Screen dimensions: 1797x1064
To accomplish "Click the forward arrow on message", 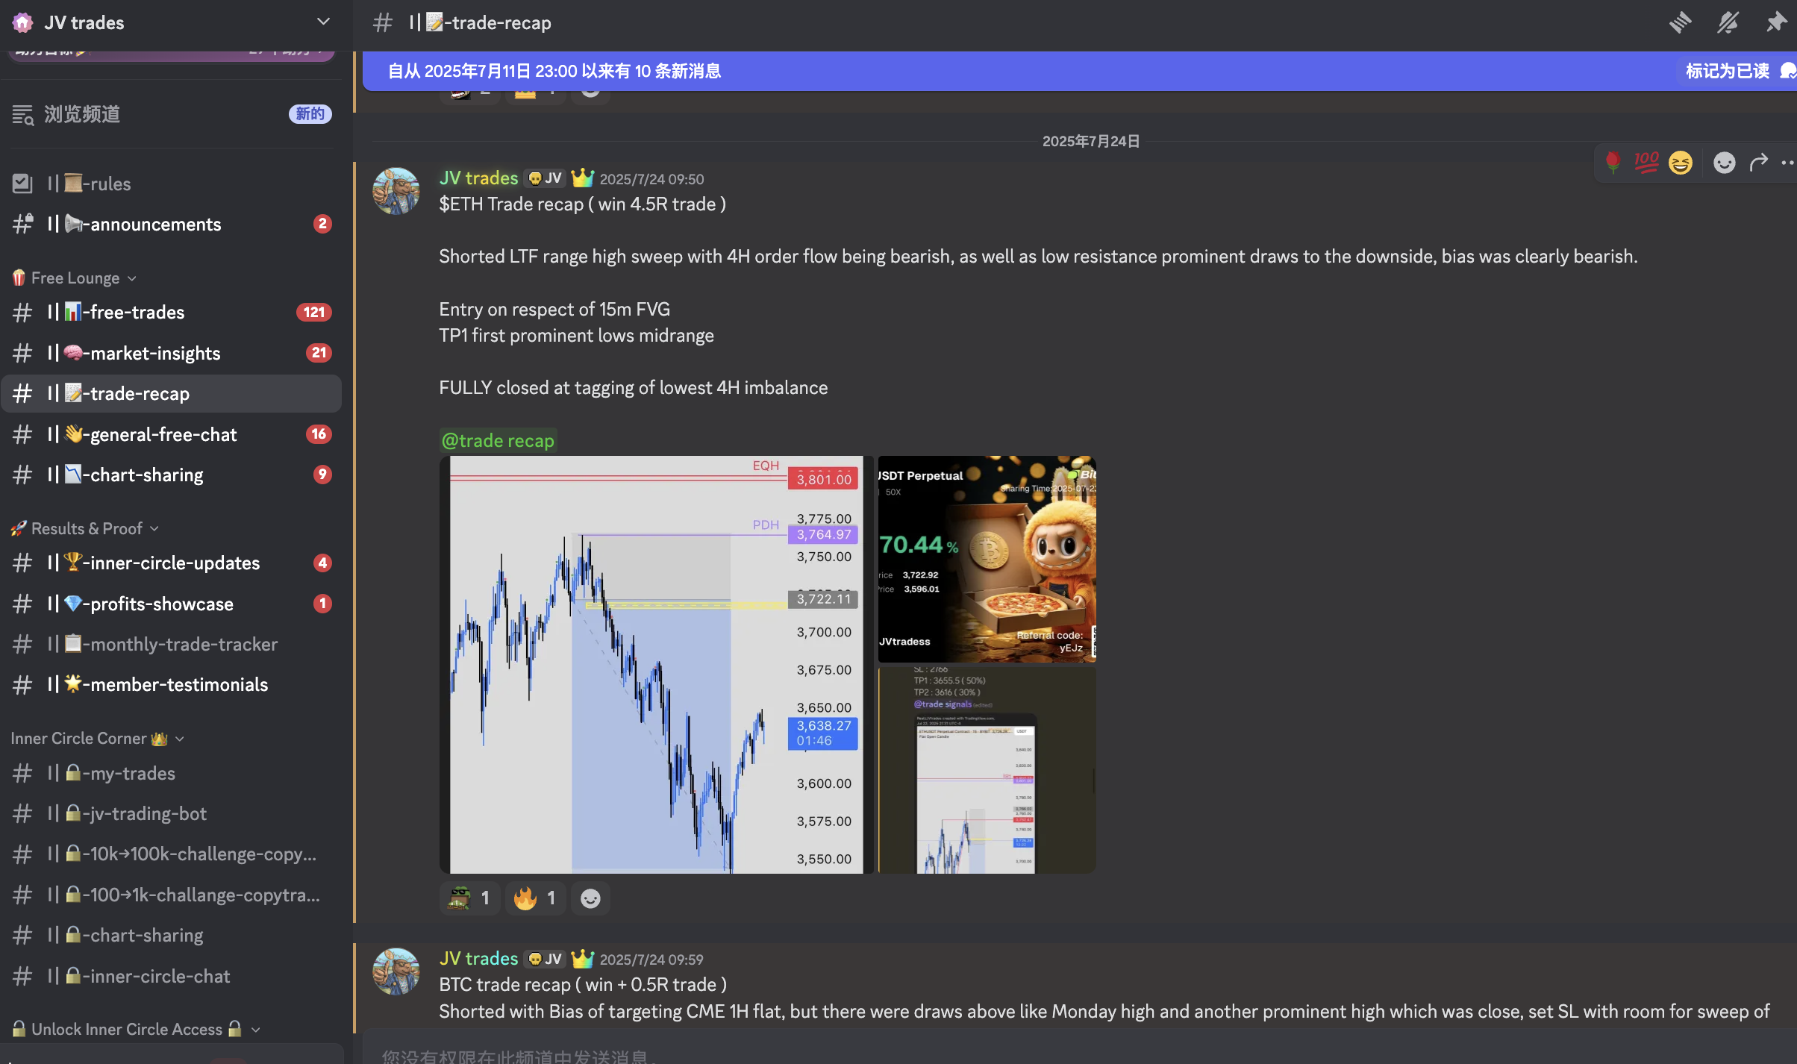I will coord(1759,162).
